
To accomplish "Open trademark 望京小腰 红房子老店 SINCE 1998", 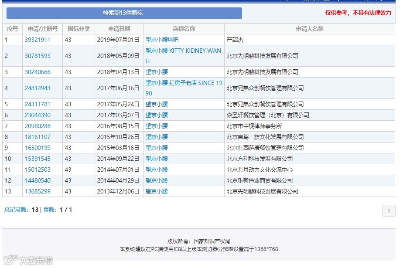I will [x=184, y=88].
